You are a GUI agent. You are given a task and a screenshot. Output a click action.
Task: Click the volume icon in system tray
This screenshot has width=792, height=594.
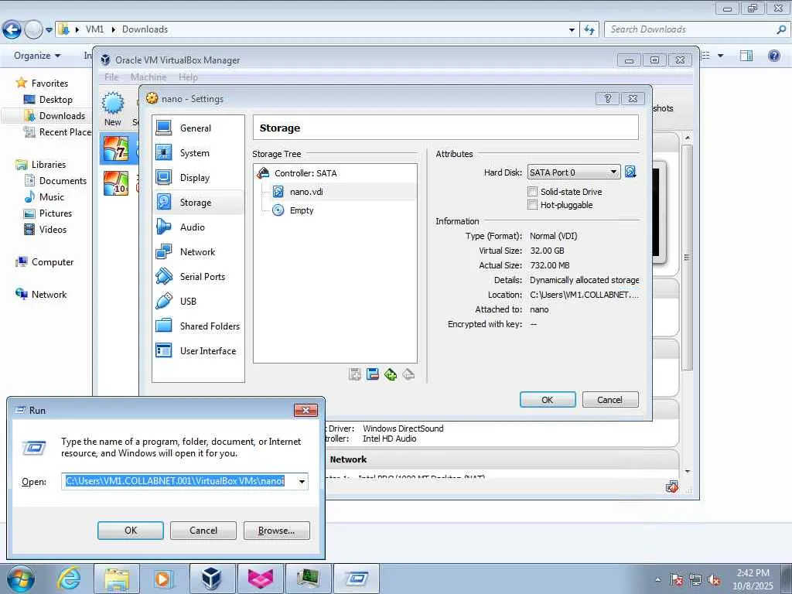(714, 579)
